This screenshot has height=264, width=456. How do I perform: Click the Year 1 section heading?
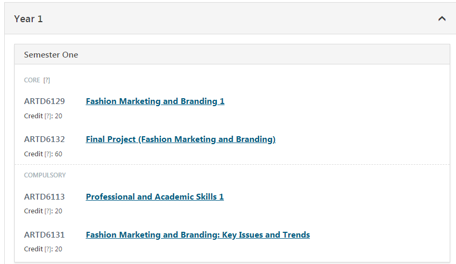tap(28, 19)
